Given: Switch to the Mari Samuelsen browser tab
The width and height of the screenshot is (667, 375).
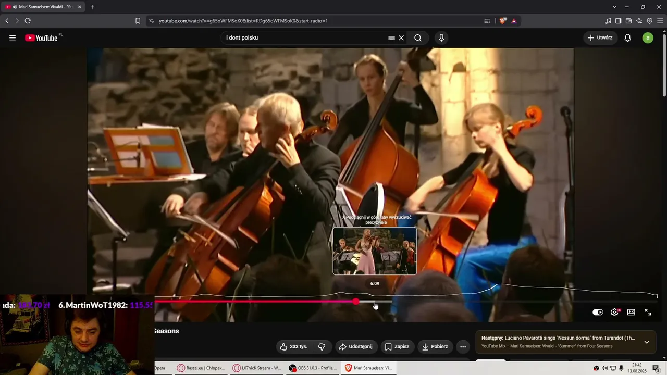Looking at the screenshot, I should click(43, 7).
